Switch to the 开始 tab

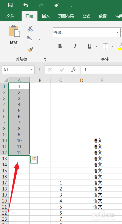click(x=29, y=16)
